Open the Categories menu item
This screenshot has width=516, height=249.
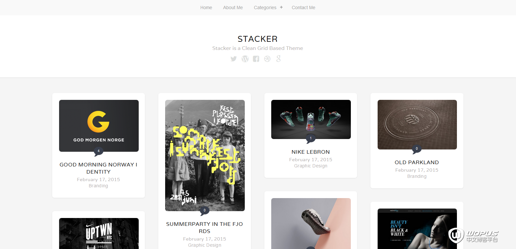tap(265, 8)
